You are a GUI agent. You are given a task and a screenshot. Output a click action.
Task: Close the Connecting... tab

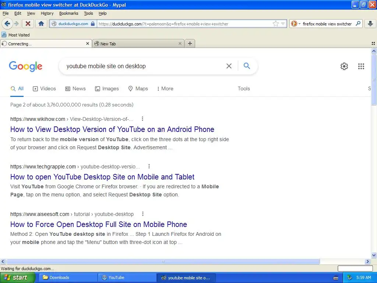(88, 43)
